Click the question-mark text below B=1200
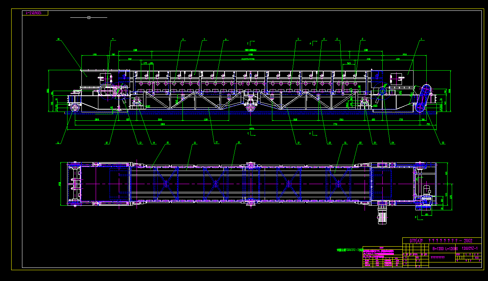Image resolution: width=488 pixels, height=281 pixels. point(437,257)
